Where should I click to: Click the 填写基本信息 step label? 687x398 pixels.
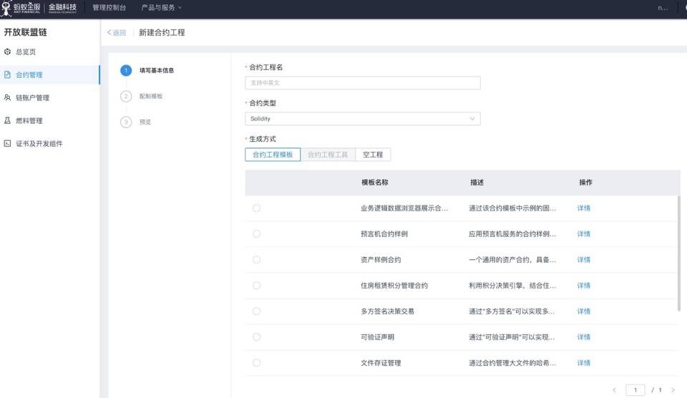[157, 70]
